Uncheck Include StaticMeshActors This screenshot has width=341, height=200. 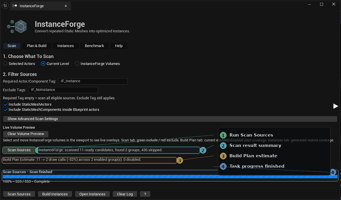click(x=6, y=104)
